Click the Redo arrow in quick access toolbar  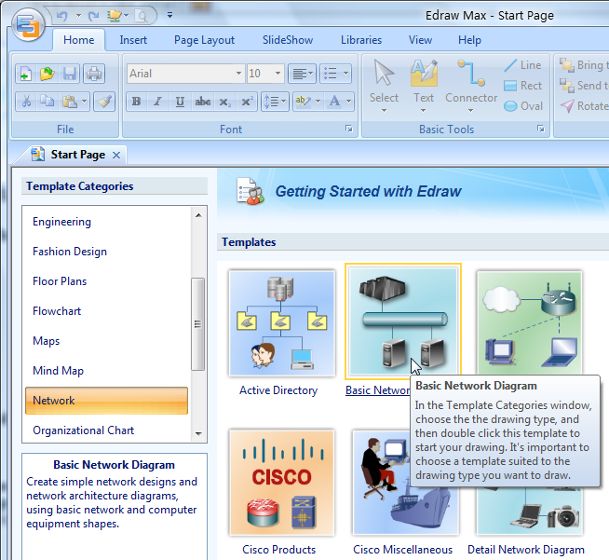[93, 16]
